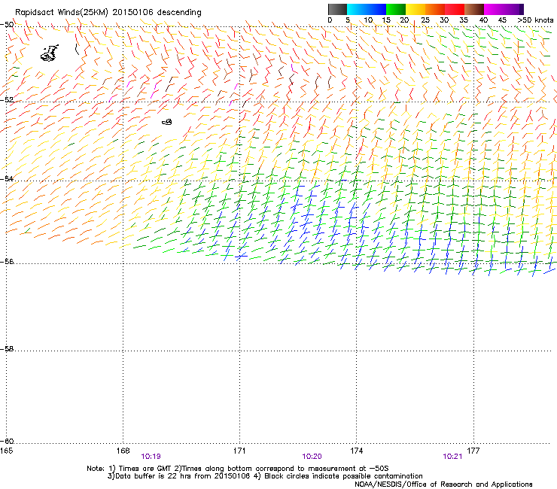This screenshot has width=557, height=489.
Task: Click the '-50' latitude label
Action: click(x=7, y=25)
